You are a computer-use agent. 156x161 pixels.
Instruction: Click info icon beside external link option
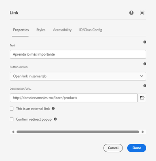coord(53,108)
